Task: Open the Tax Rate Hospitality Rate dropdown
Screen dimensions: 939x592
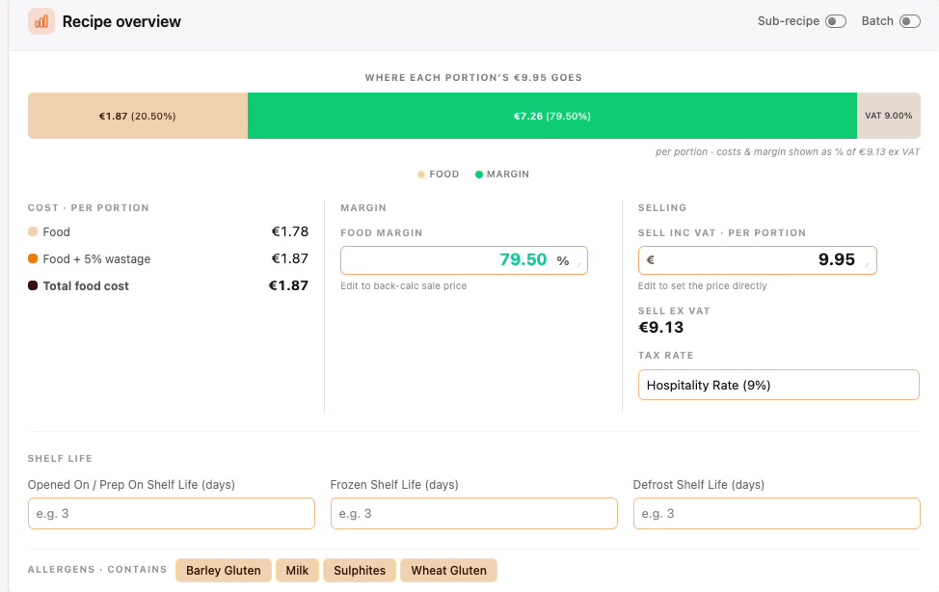Action: tap(779, 385)
